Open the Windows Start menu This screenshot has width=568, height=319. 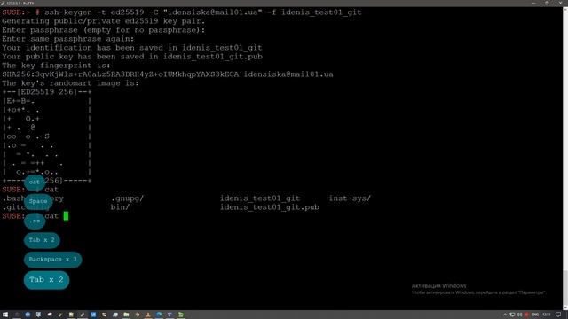click(x=5, y=315)
